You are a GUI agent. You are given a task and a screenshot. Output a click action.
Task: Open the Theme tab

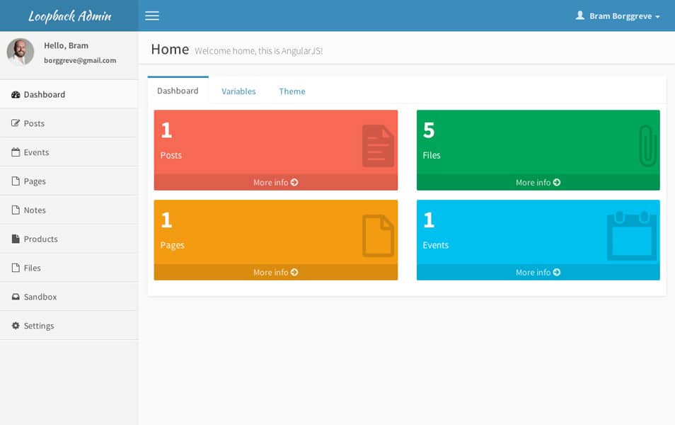pos(292,91)
